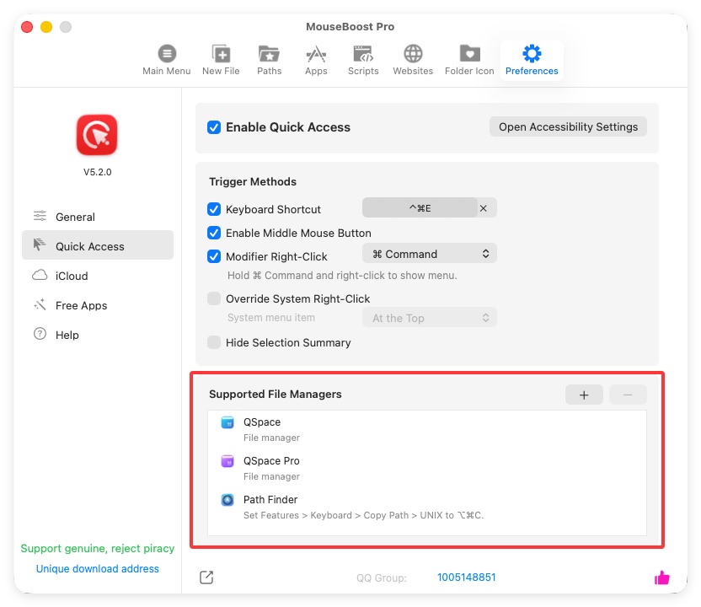Select iCloud in the sidebar
Image resolution: width=701 pixels, height=607 pixels.
click(x=98, y=276)
